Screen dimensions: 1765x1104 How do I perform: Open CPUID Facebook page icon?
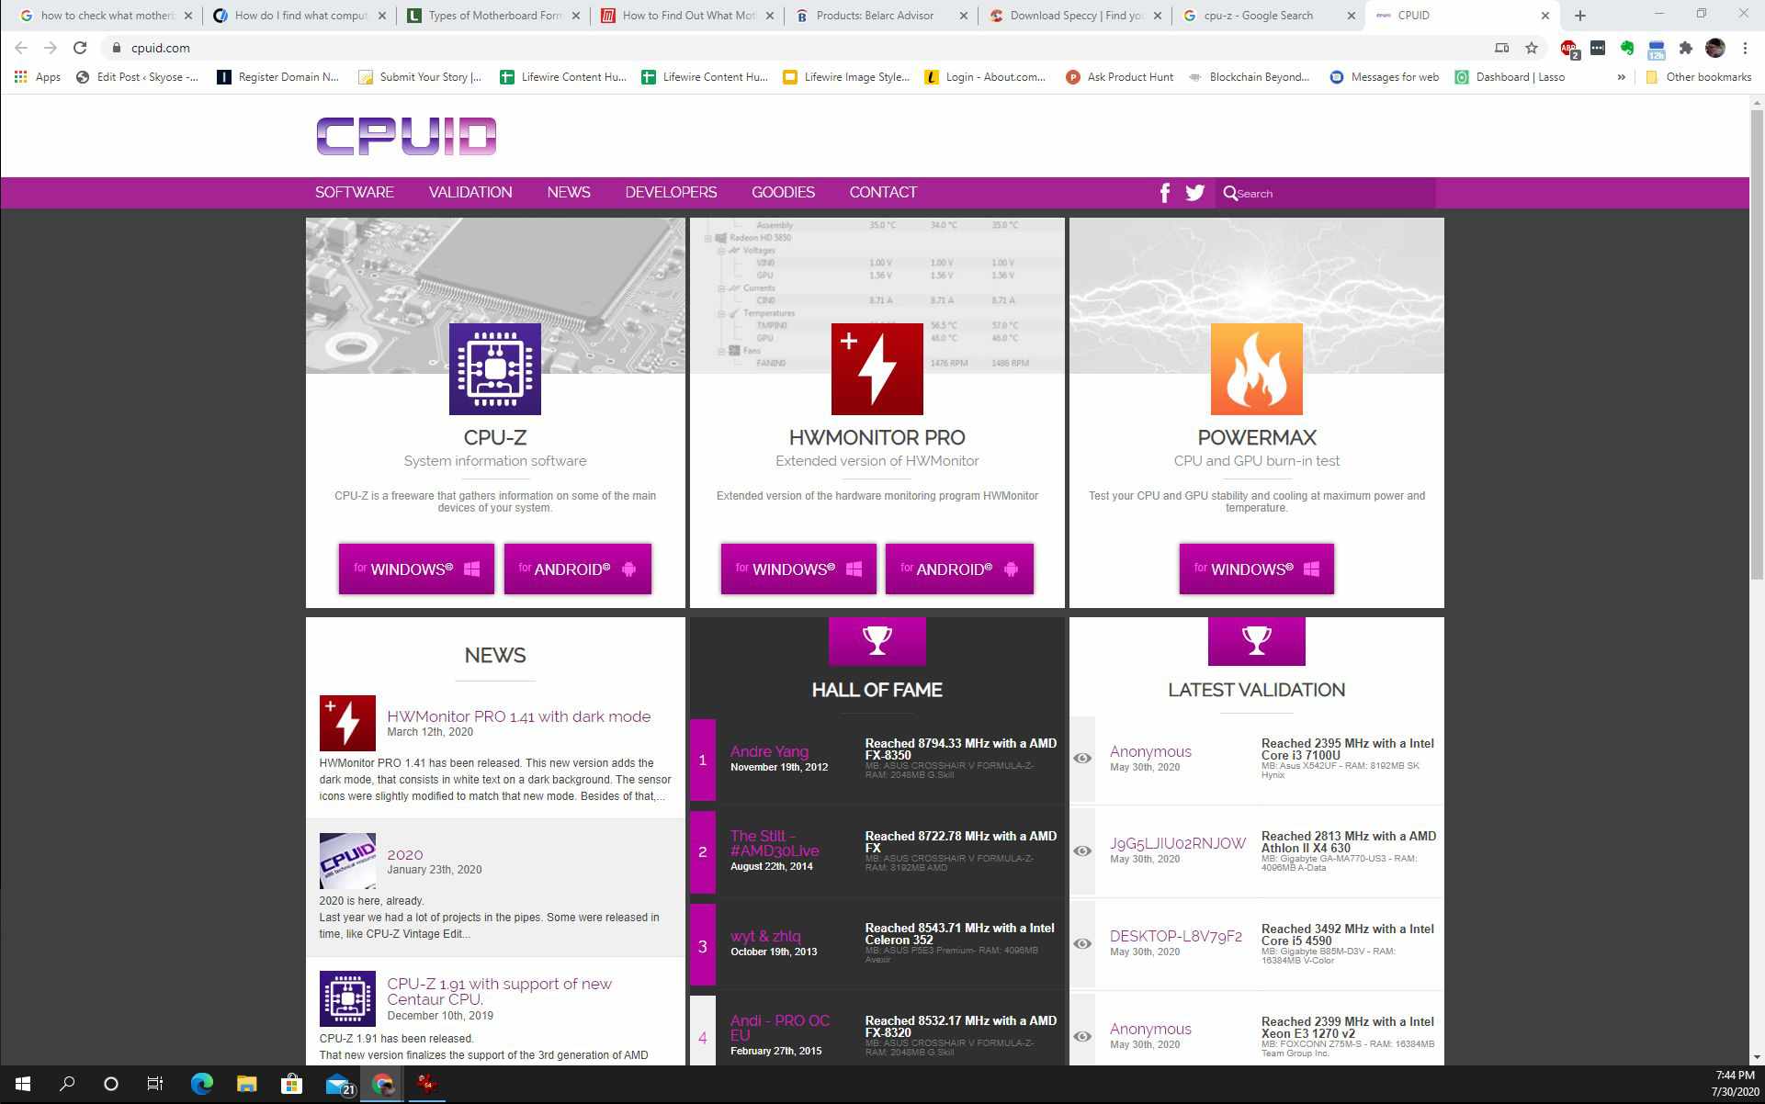1165,193
